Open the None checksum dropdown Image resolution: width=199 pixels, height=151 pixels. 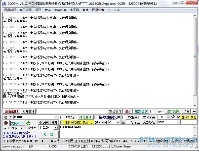(178, 122)
